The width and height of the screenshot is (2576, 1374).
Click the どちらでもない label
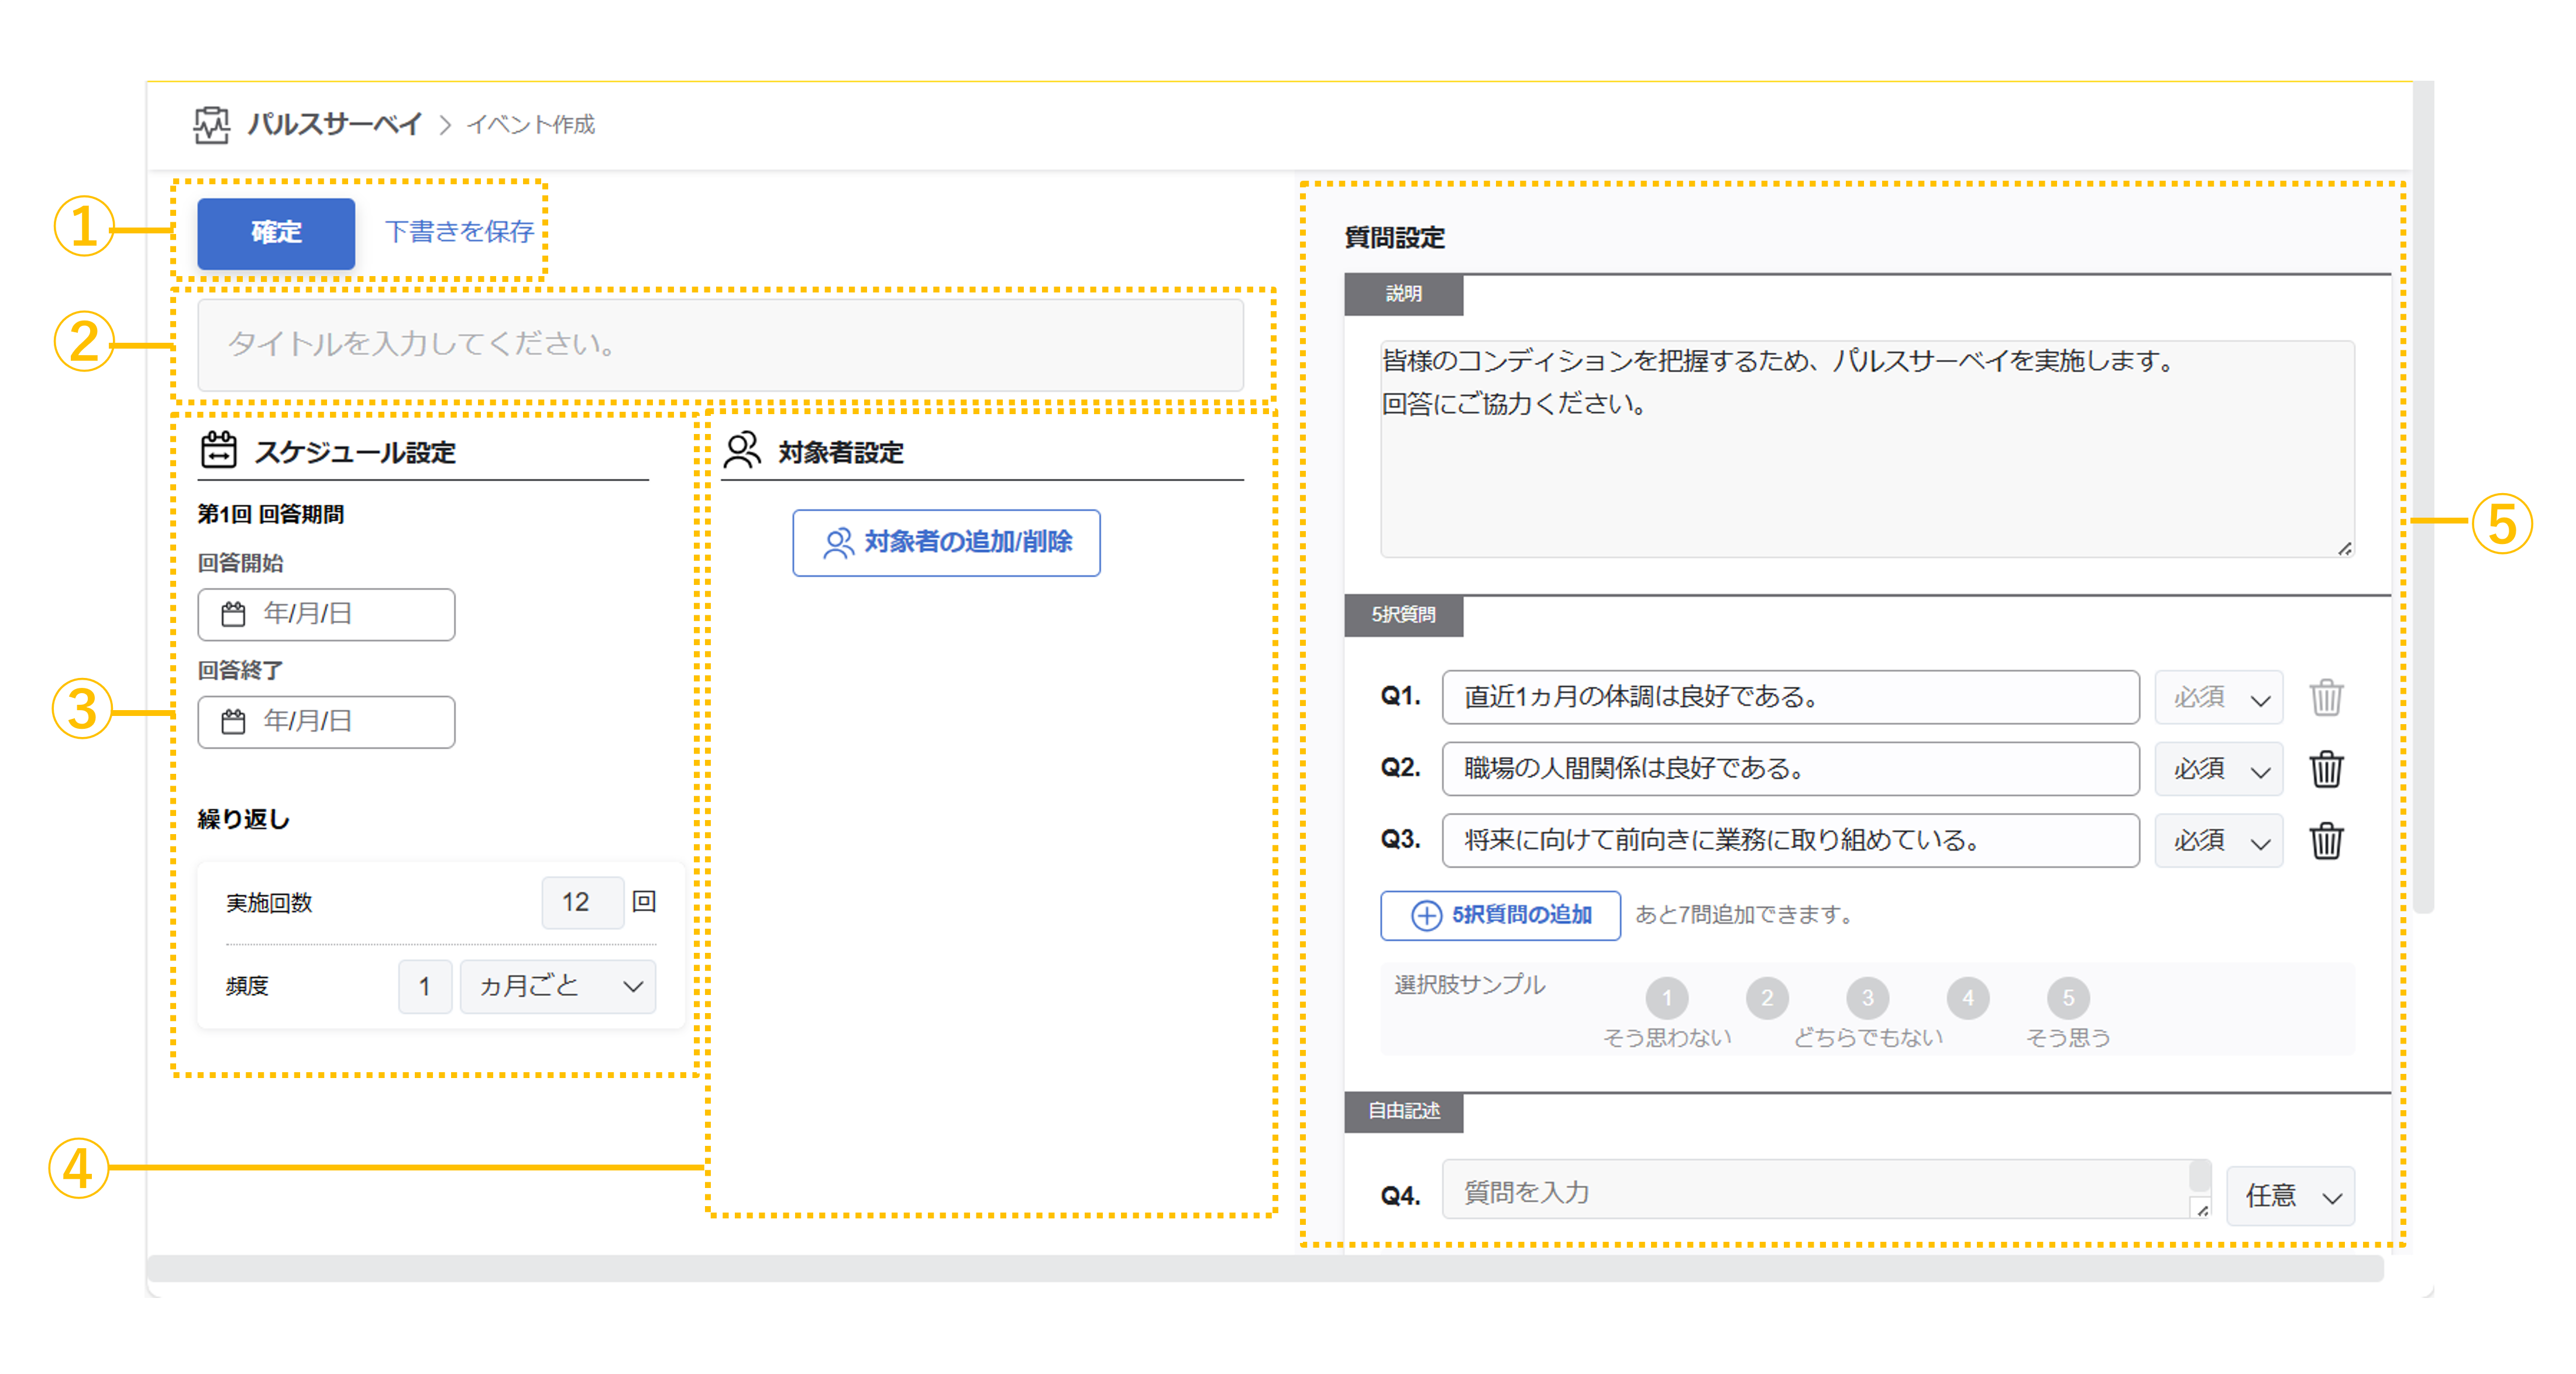pyautogui.click(x=1867, y=1038)
